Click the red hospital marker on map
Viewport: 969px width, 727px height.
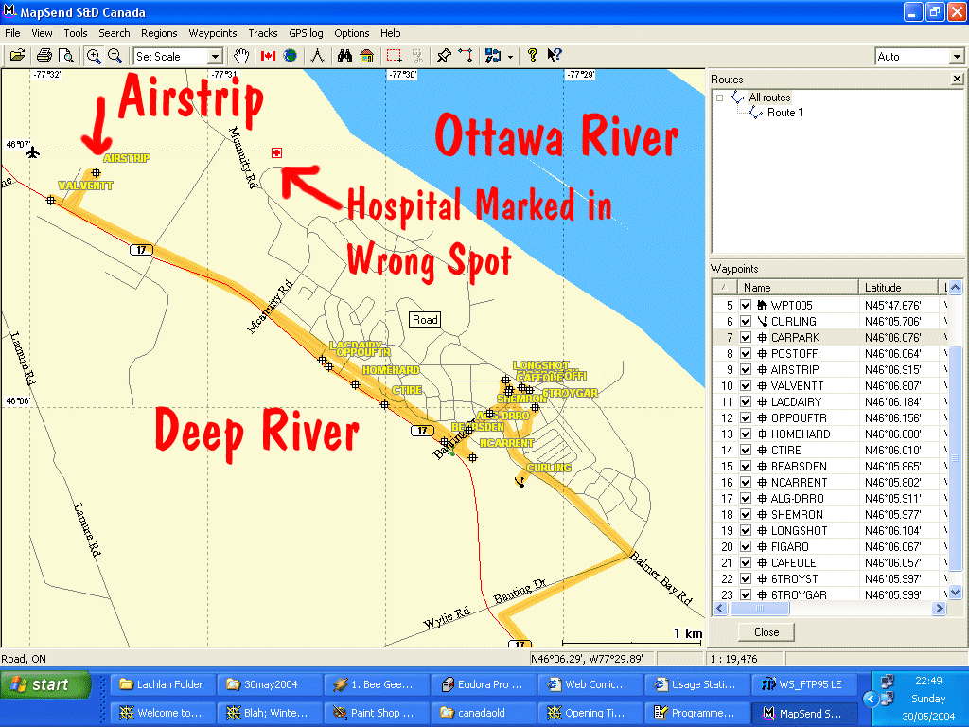[x=276, y=152]
